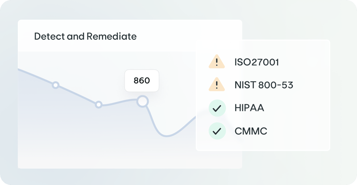Click the CMMC green checkmark icon
Screen dimensions: 357x185
click(216, 131)
